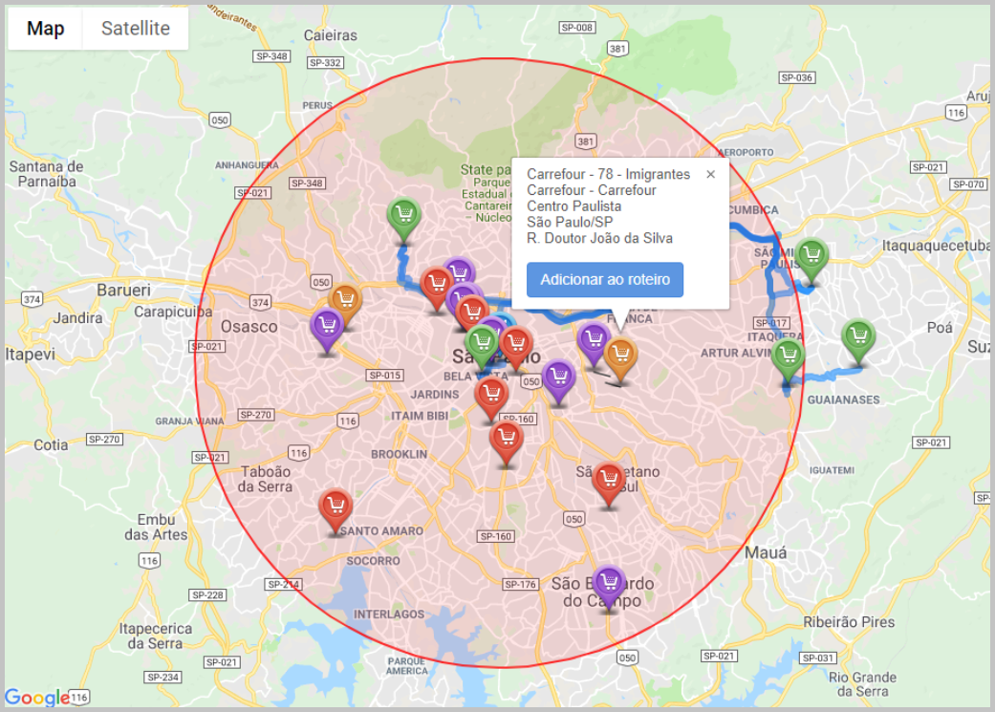This screenshot has height=712, width=995.
Task: Click the SP-036 road shield
Action: [x=797, y=77]
